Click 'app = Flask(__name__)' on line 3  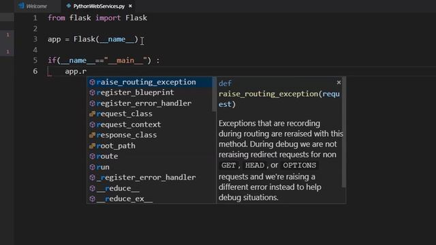point(93,39)
